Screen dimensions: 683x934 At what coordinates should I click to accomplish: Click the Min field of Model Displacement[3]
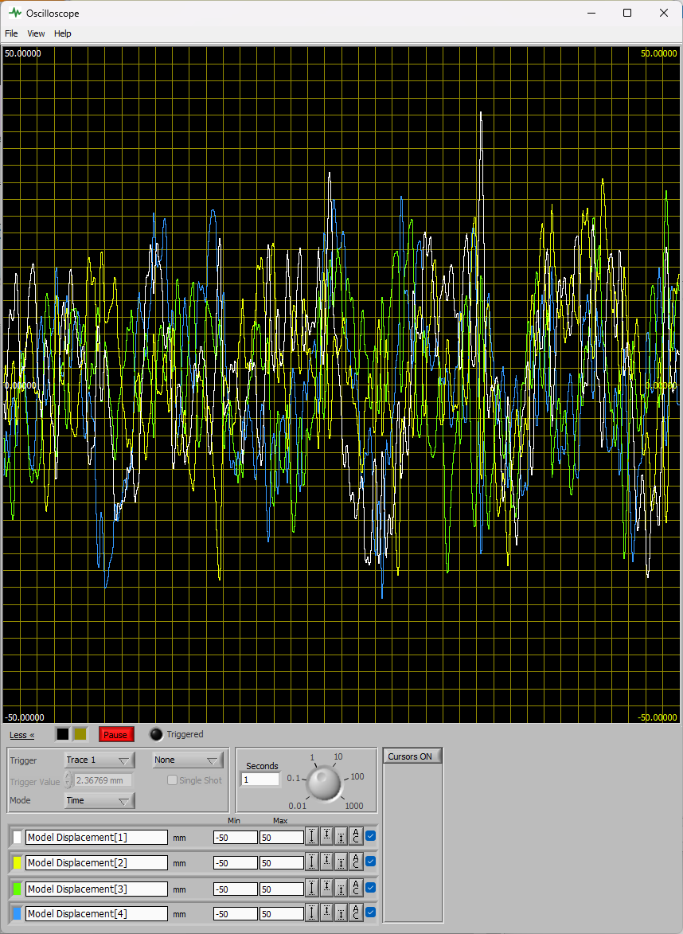pyautogui.click(x=235, y=889)
